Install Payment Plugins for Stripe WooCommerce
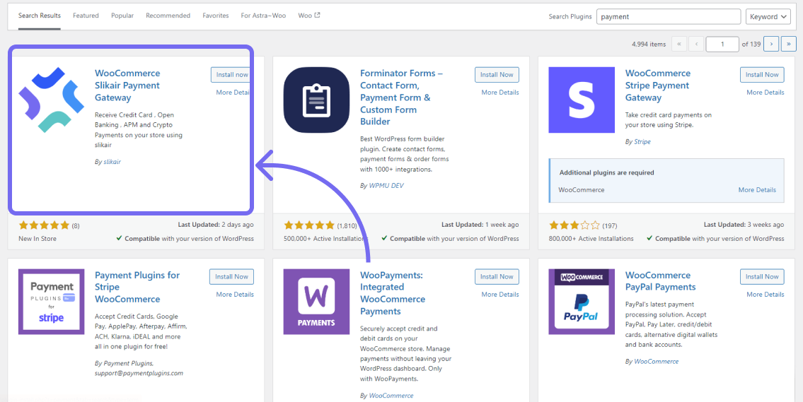The width and height of the screenshot is (803, 402). point(231,277)
